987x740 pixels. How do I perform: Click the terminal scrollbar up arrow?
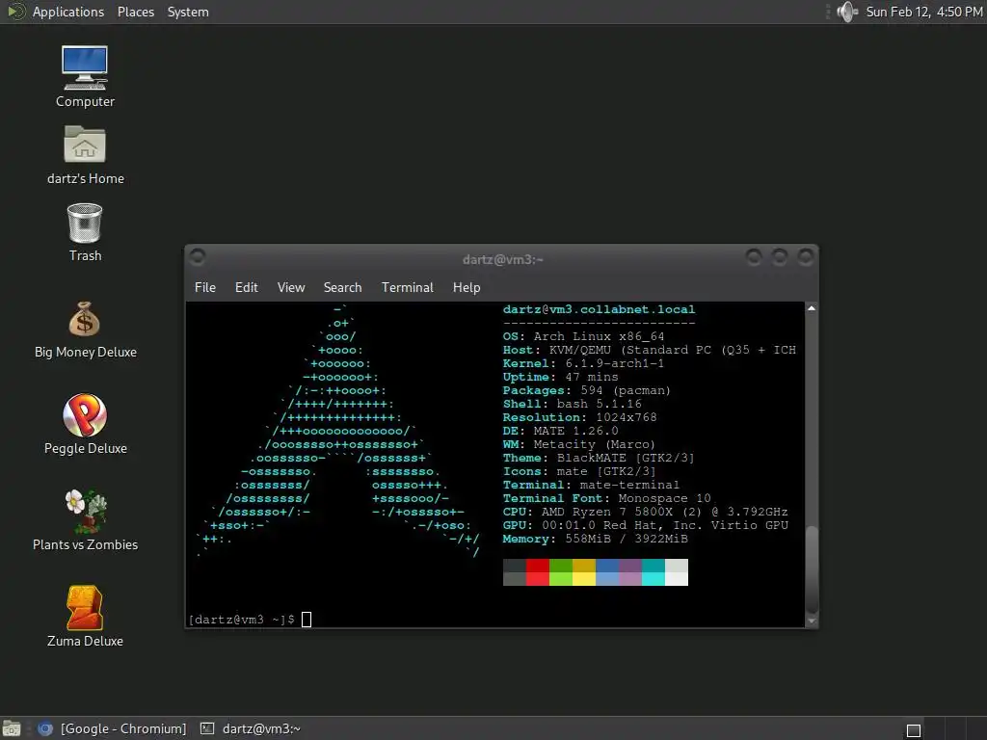812,308
